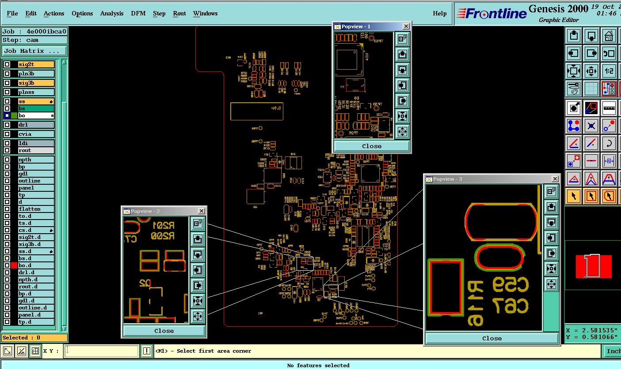Click the pan right icon in Popview 1

(x=402, y=101)
